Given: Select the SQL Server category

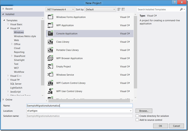Looking at the screenshot, I should click(16, 84).
